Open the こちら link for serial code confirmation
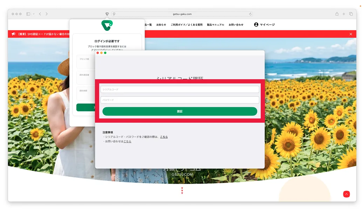 [164, 137]
